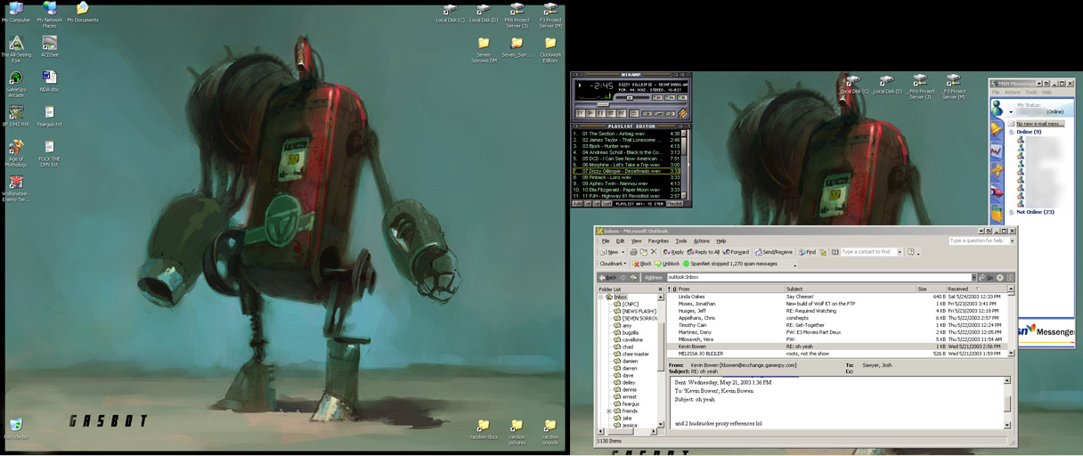Stop playback in Winamp

(x=611, y=113)
